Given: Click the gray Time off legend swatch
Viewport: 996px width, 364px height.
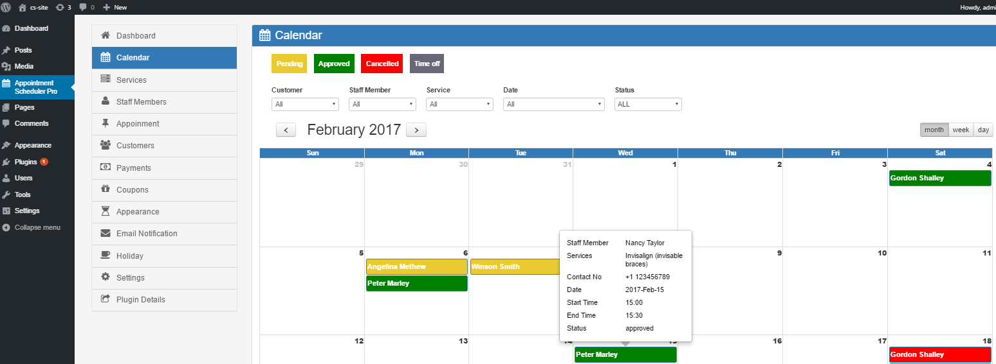Looking at the screenshot, I should coord(427,64).
